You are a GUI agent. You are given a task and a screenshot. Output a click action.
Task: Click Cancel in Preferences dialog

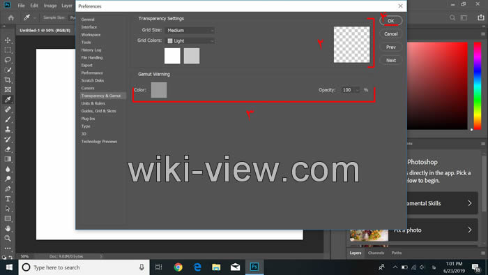point(391,34)
